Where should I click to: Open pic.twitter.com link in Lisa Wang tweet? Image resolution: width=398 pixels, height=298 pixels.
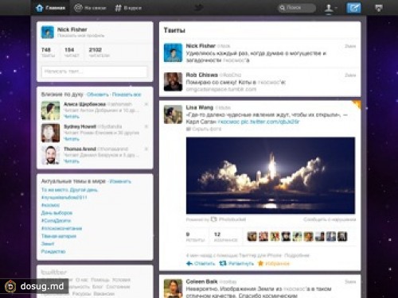(x=270, y=122)
